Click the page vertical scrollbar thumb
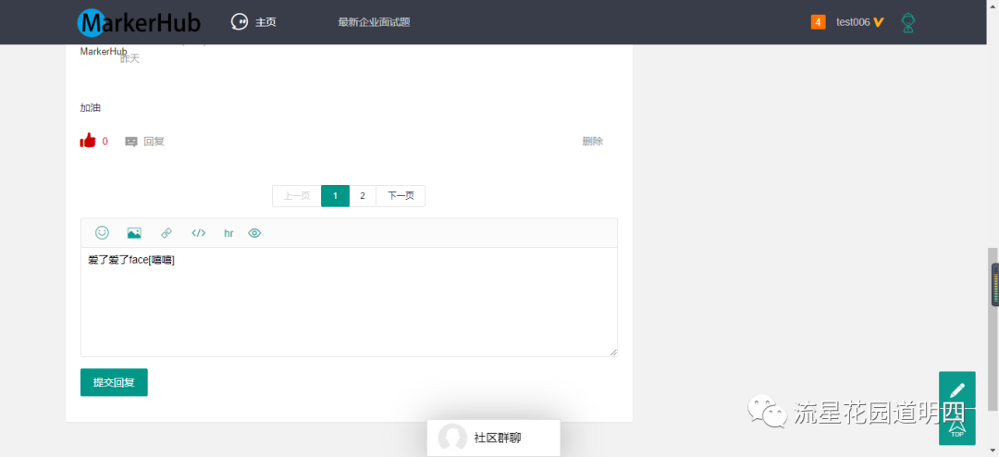Viewport: 999px width, 457px height. click(993, 328)
